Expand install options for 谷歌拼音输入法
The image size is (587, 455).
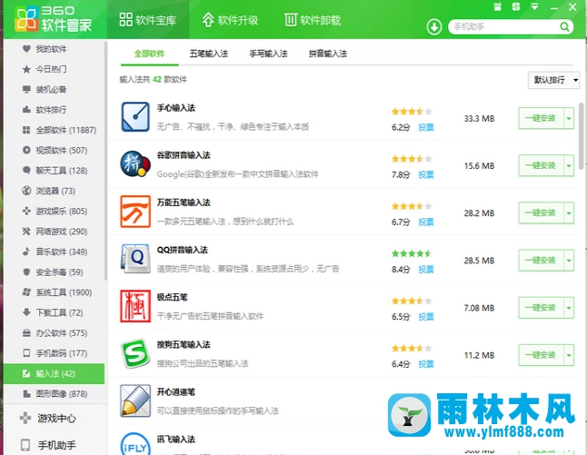coord(569,165)
